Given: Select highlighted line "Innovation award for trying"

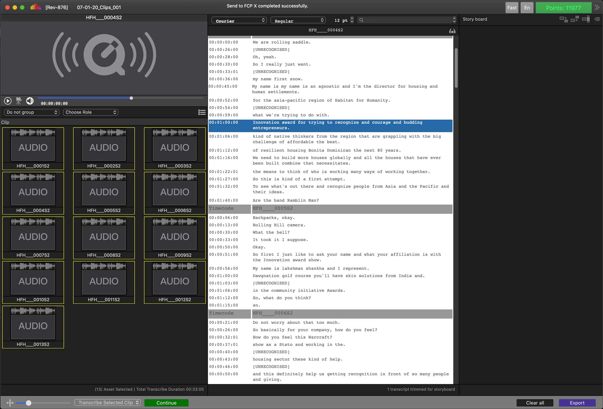Looking at the screenshot, I should pyautogui.click(x=330, y=126).
